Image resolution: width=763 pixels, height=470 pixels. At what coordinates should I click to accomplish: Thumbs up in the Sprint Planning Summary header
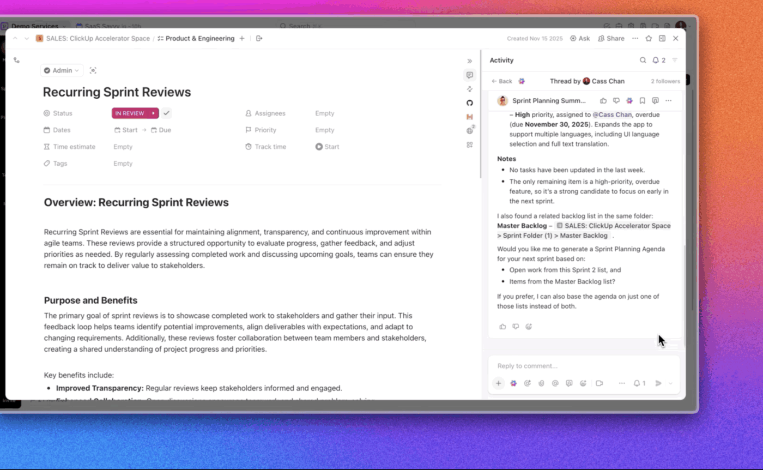pyautogui.click(x=603, y=101)
